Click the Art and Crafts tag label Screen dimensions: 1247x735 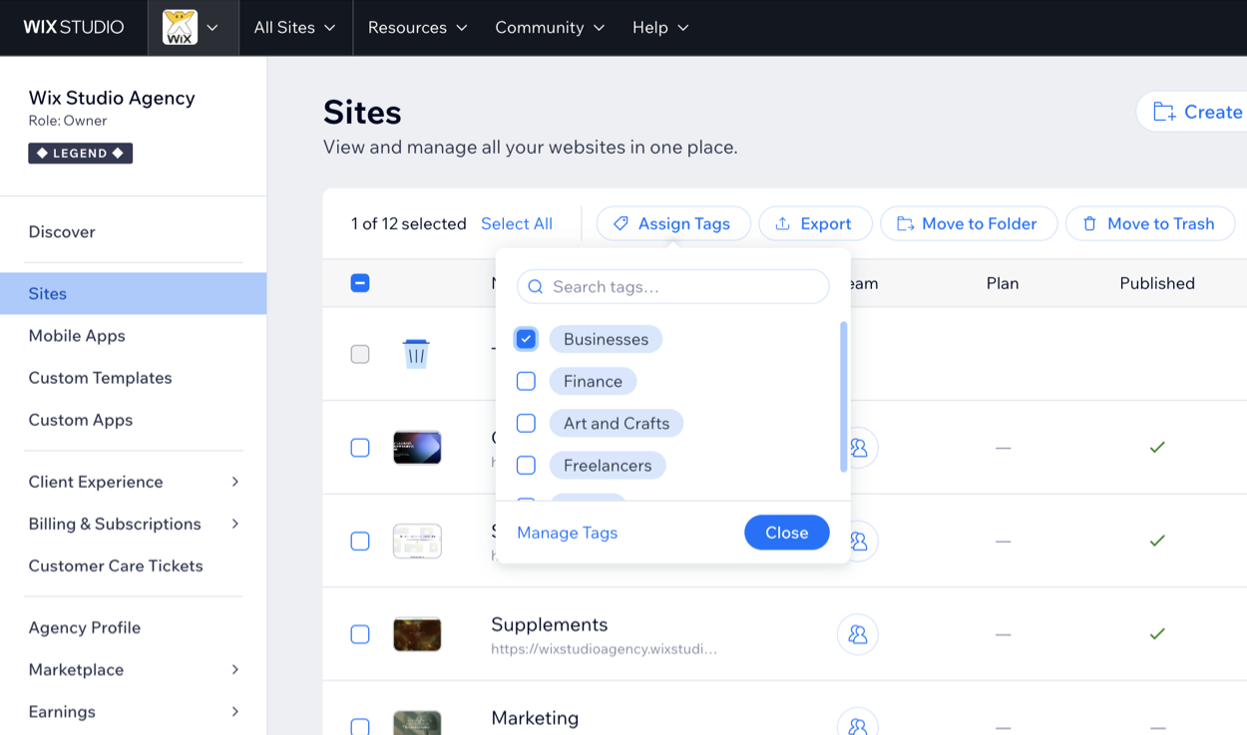point(617,423)
